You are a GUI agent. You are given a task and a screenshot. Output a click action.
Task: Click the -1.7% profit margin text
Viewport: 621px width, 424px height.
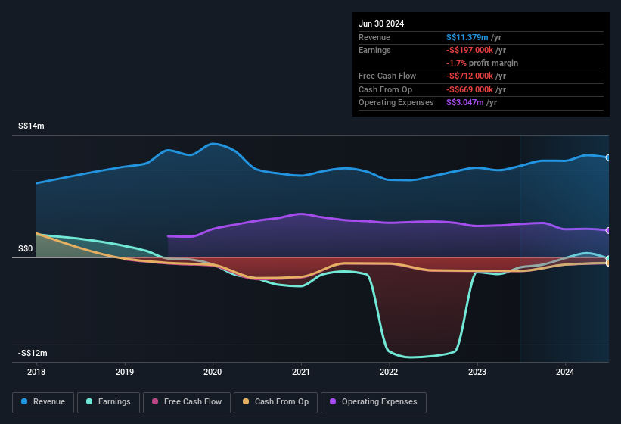[x=482, y=63]
